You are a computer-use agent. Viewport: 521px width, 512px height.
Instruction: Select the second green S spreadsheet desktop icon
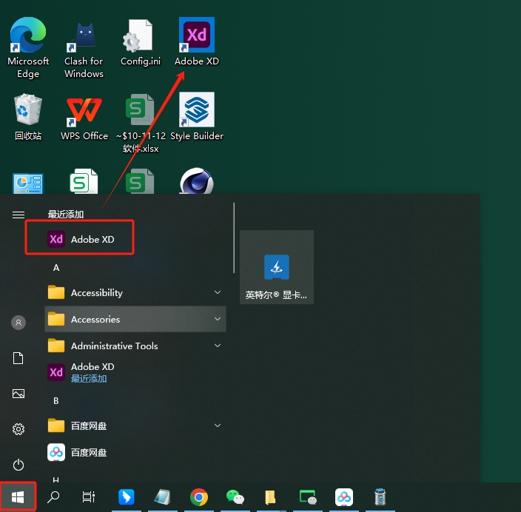pos(140,181)
